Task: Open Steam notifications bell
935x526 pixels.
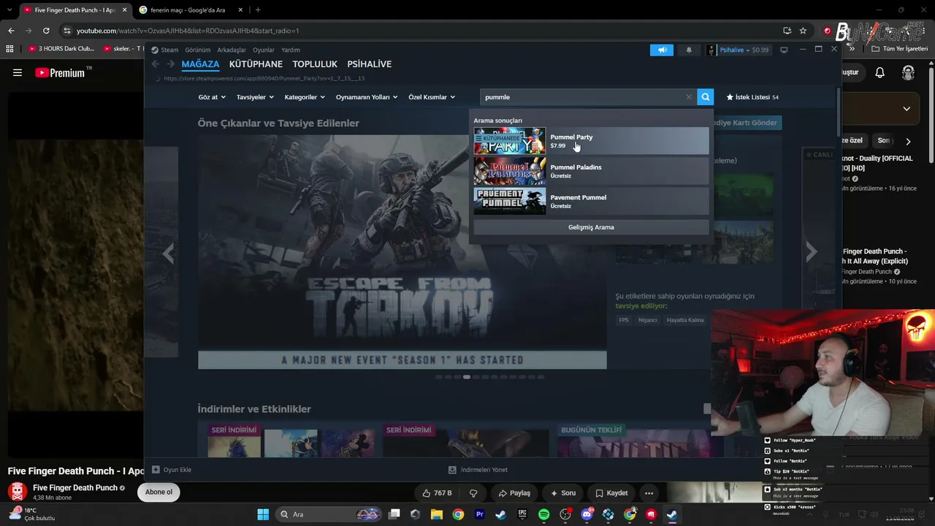Action: tap(689, 50)
